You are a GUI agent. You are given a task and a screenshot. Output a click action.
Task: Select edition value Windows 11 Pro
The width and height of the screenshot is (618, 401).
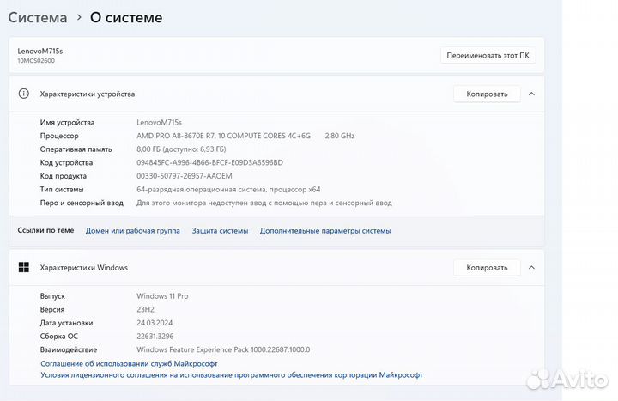[162, 296]
